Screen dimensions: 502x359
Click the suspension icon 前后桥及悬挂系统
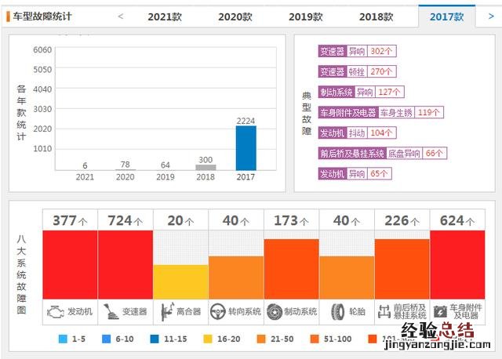(x=384, y=311)
